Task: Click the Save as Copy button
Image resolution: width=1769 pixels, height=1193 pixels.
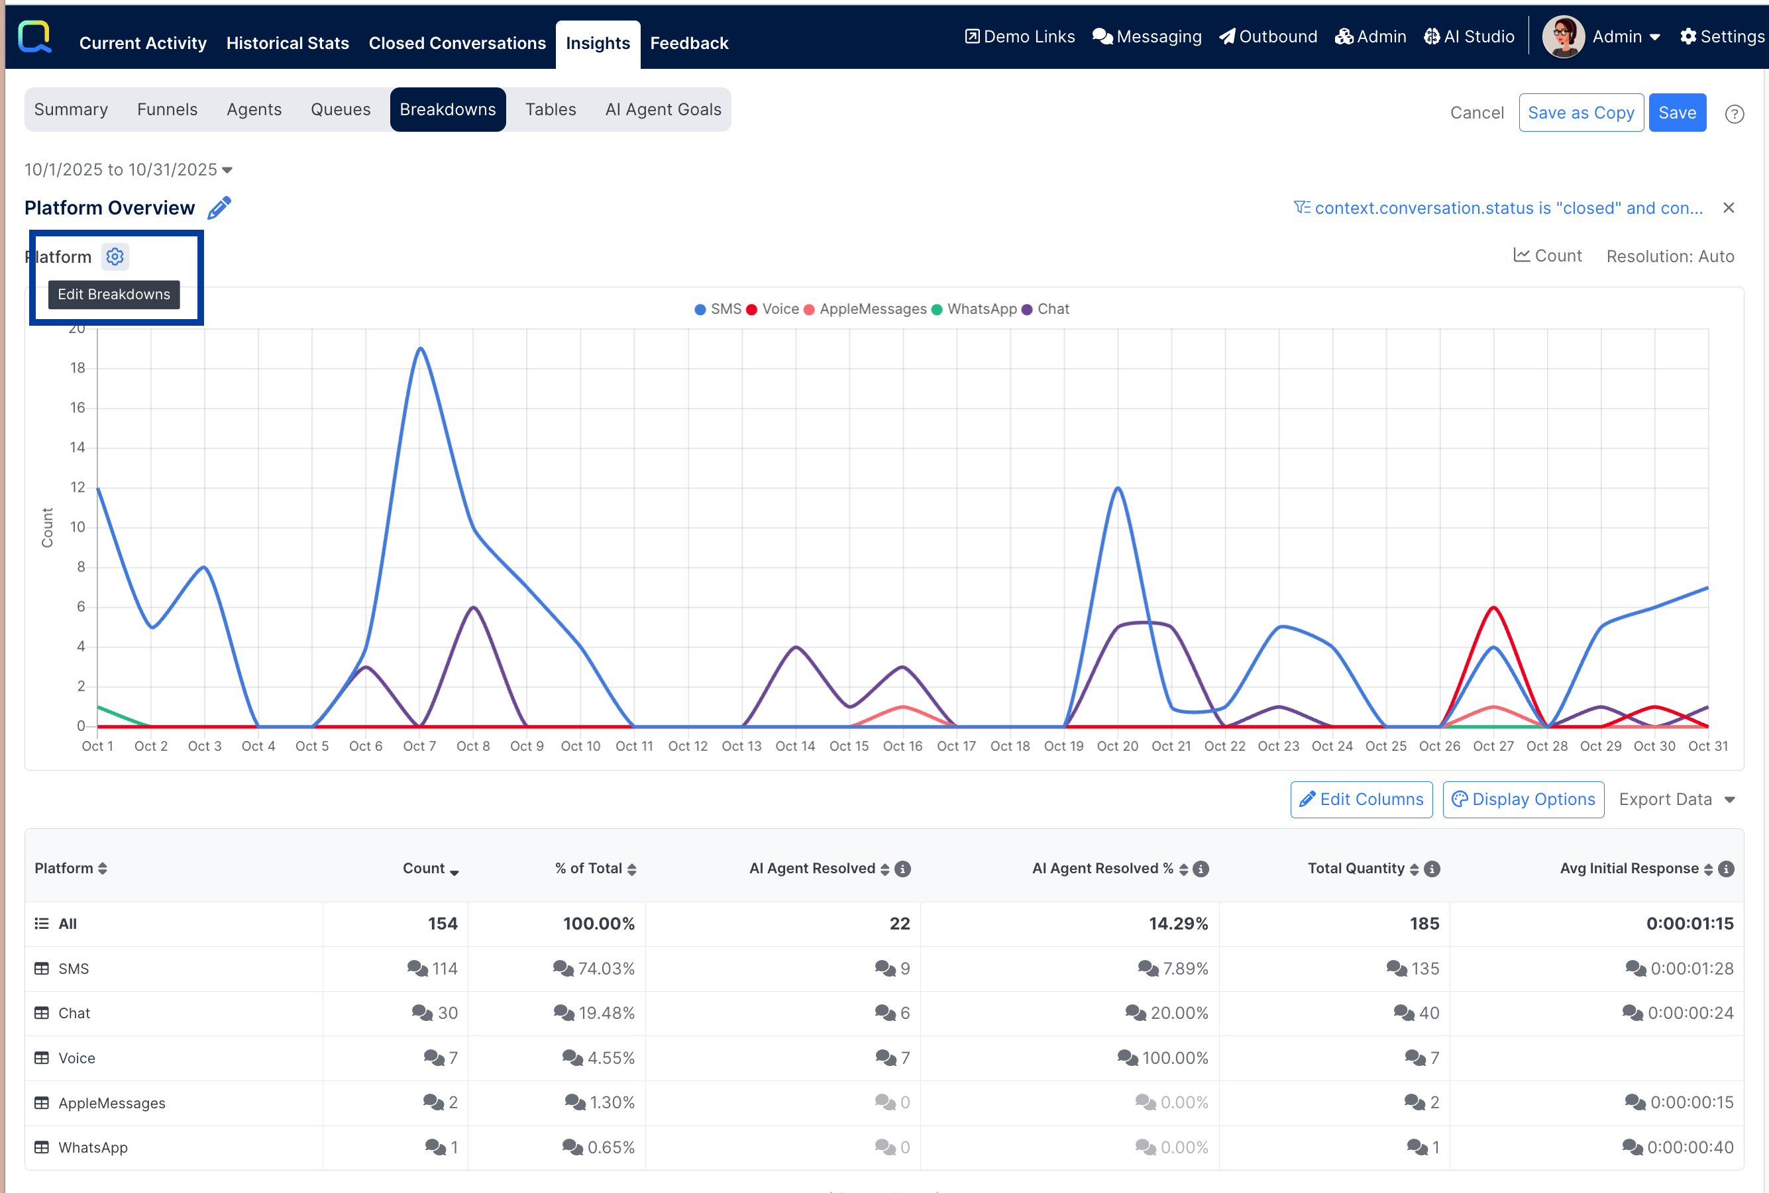Action: (1580, 113)
